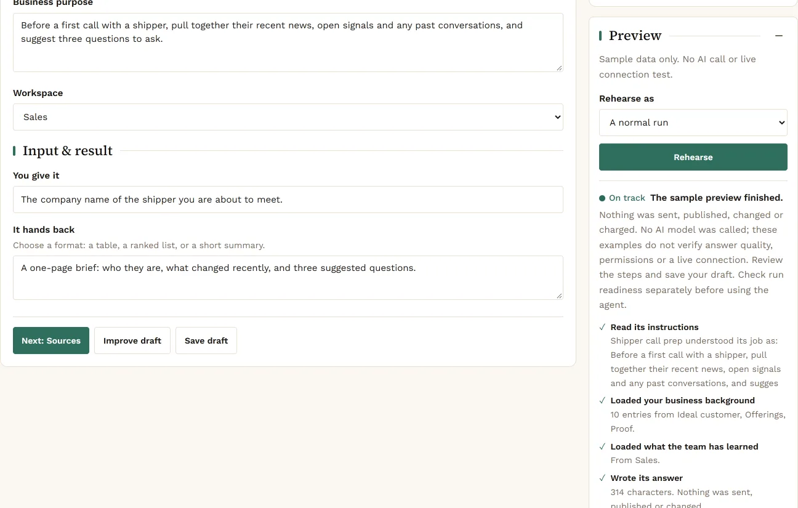Click into the You give it field
Screen dimensions: 798x508
[288, 200]
